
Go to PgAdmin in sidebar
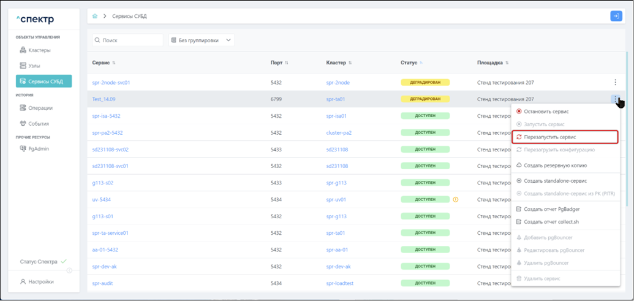click(x=38, y=149)
